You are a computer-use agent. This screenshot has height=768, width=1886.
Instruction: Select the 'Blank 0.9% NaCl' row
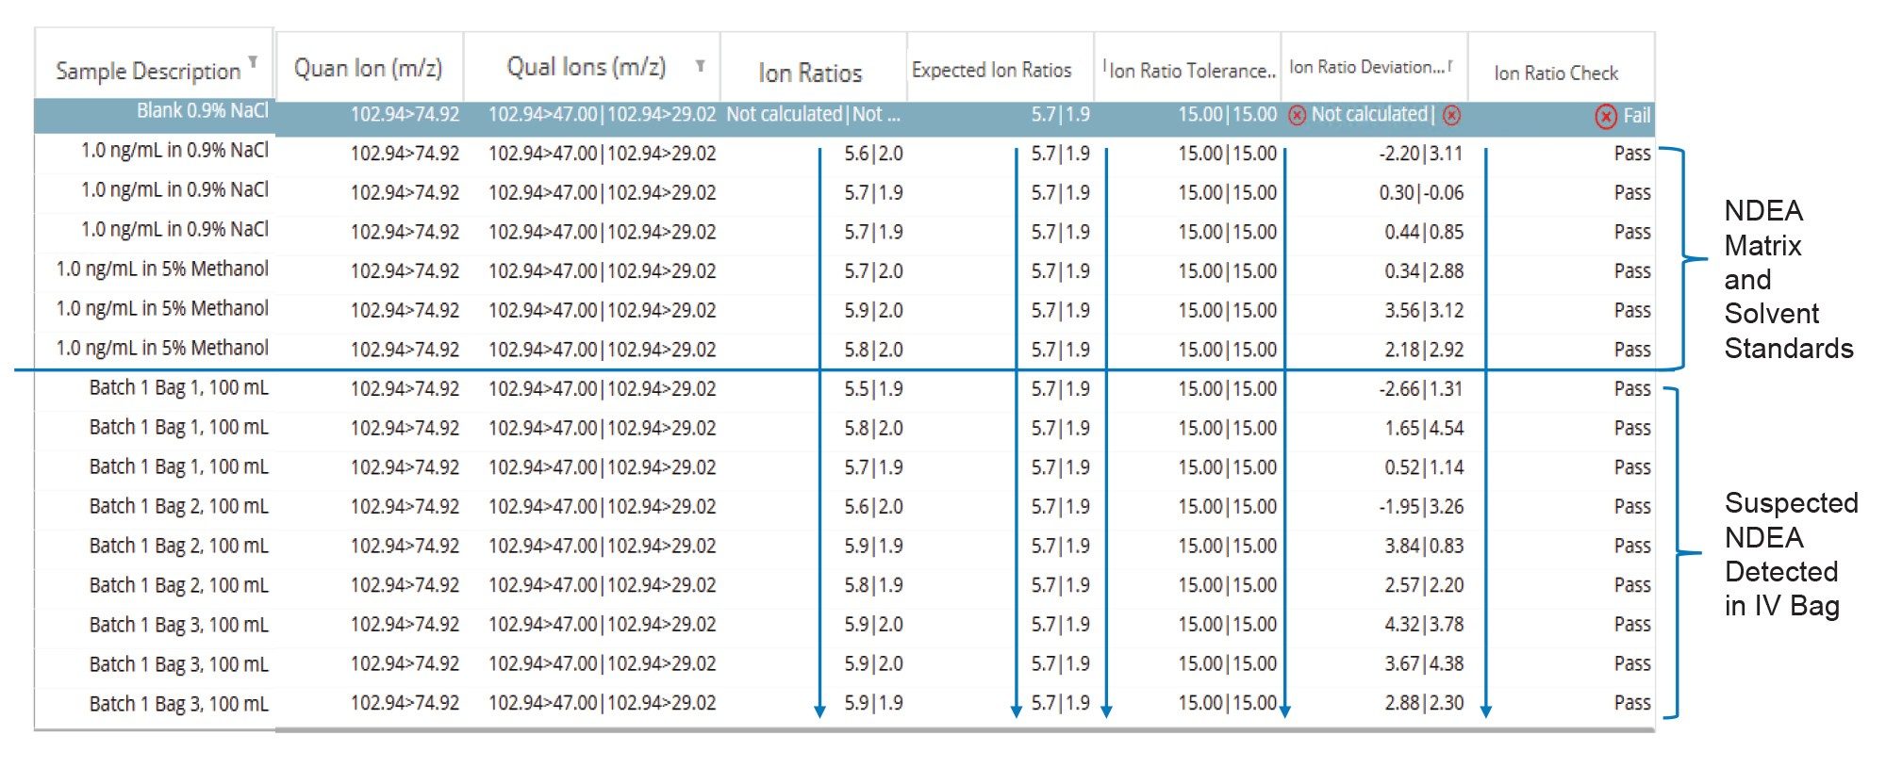click(845, 115)
